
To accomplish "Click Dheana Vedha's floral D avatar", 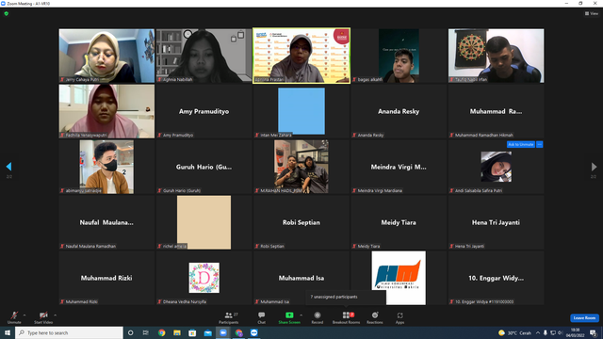I will coord(204,278).
